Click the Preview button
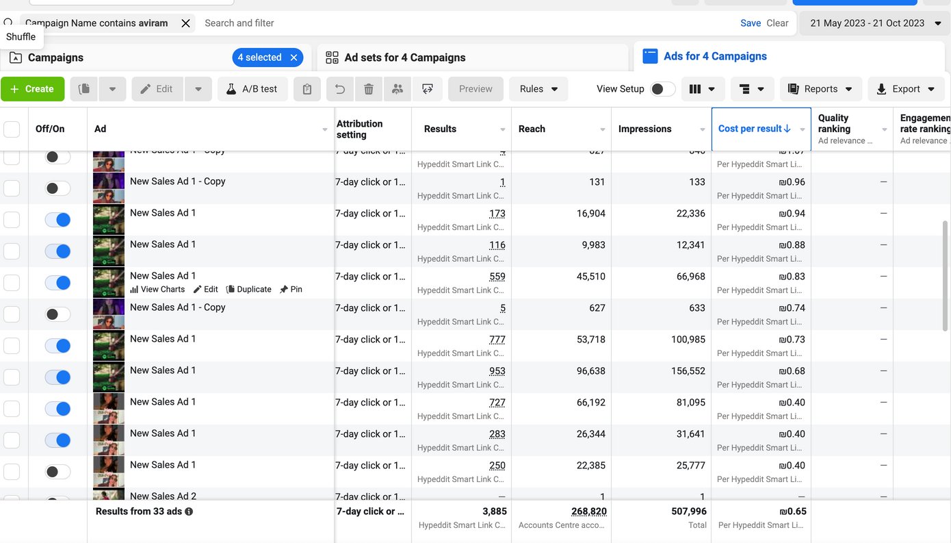Image resolution: width=951 pixels, height=543 pixels. pyautogui.click(x=475, y=89)
